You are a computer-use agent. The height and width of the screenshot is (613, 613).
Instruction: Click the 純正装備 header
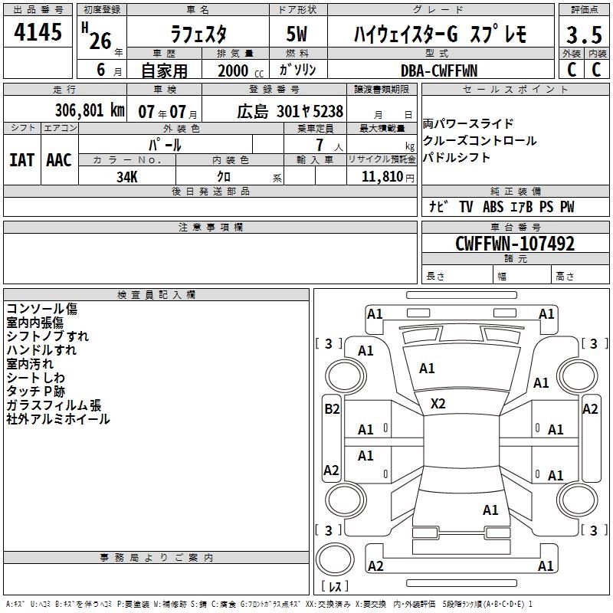point(515,191)
